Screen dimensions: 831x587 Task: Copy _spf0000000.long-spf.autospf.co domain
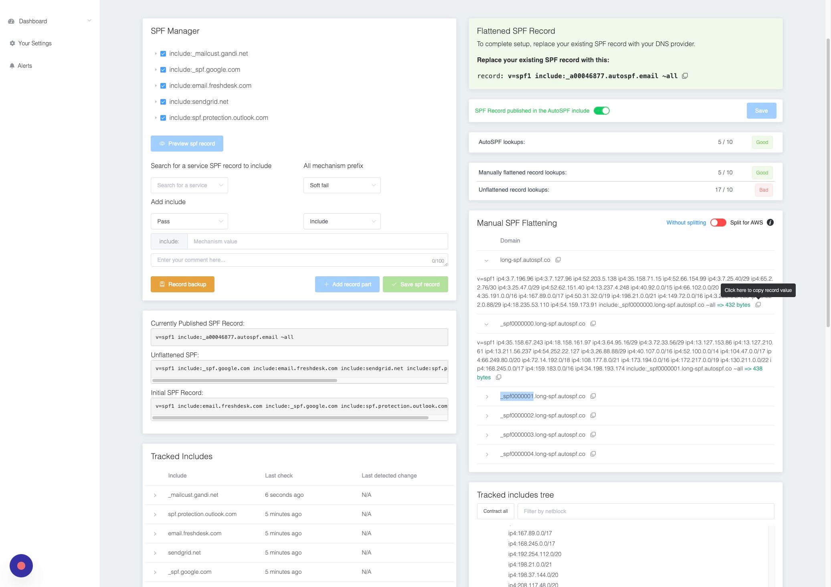pyautogui.click(x=593, y=324)
